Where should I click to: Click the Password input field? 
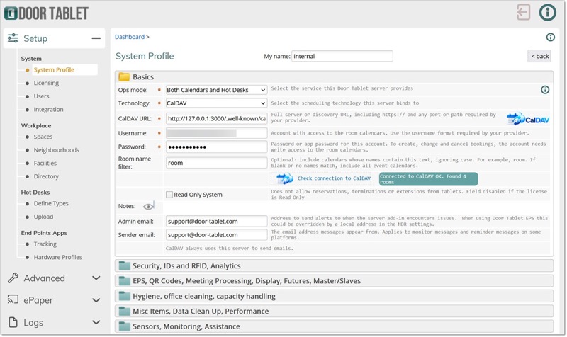[216, 147]
